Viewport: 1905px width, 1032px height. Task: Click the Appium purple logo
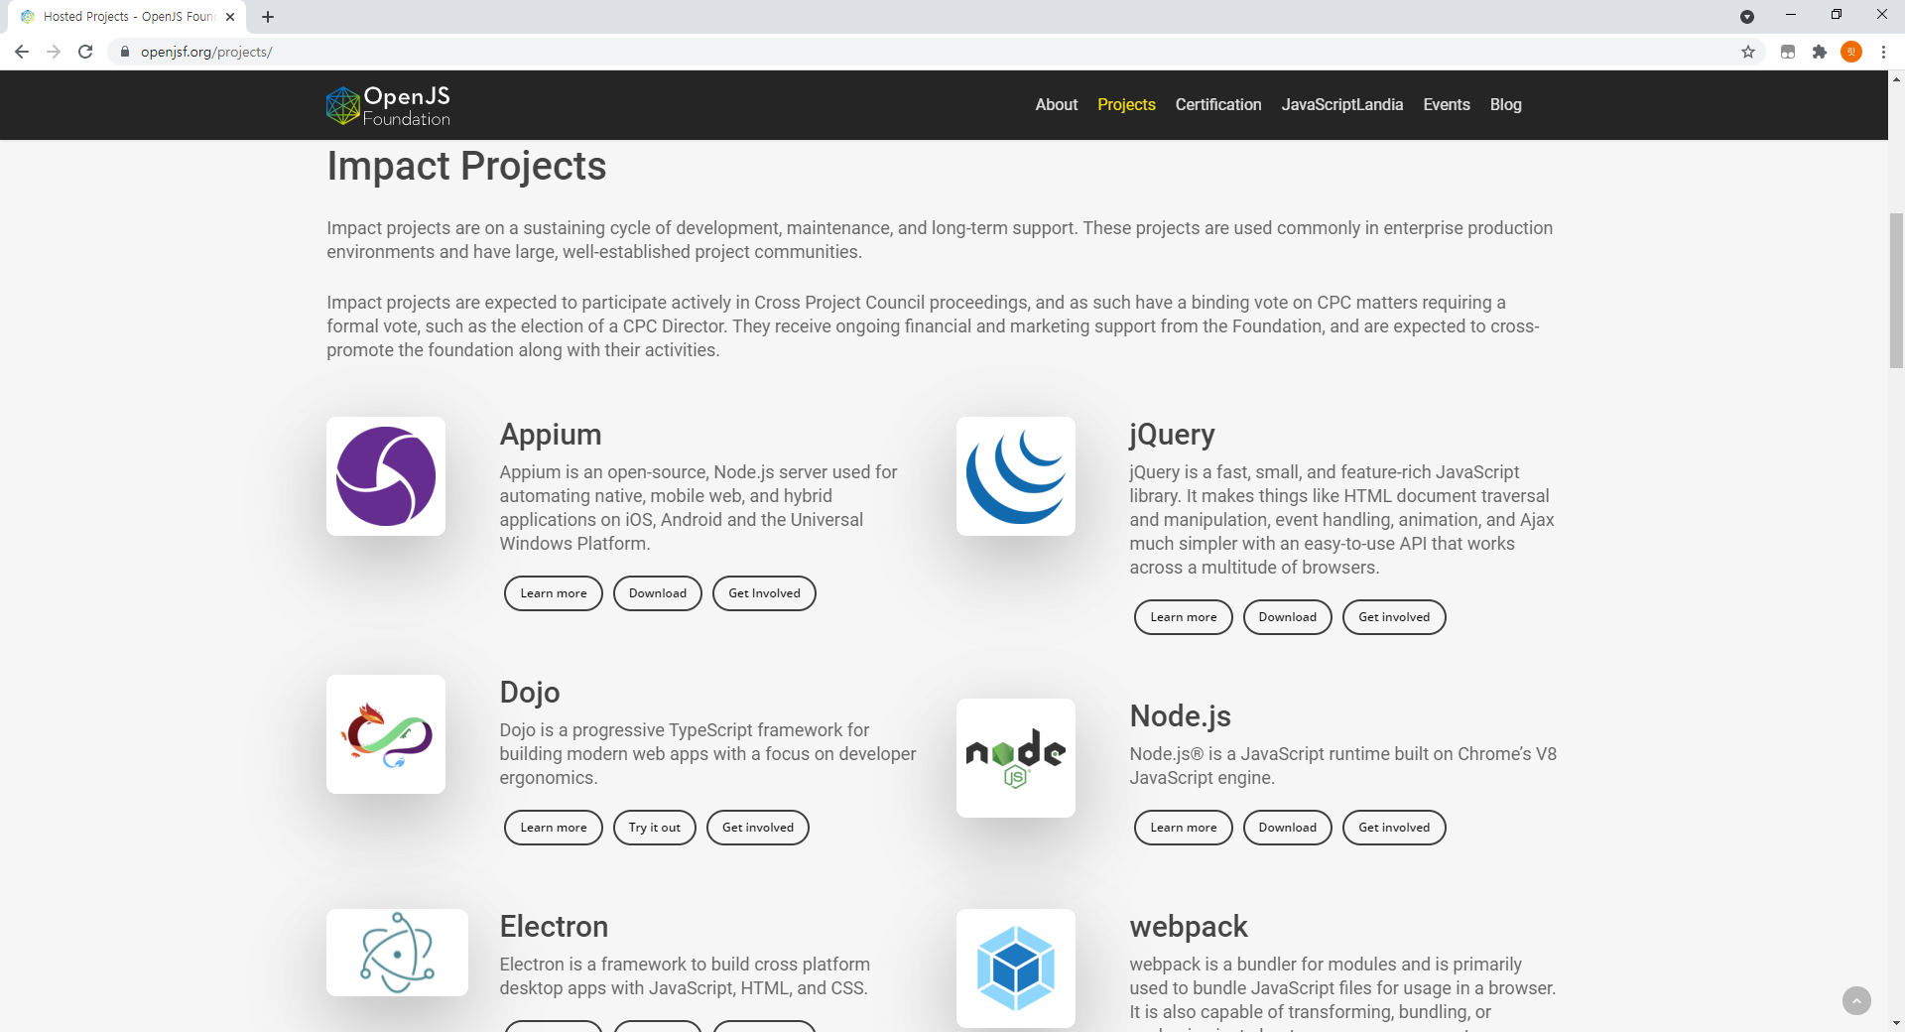386,476
